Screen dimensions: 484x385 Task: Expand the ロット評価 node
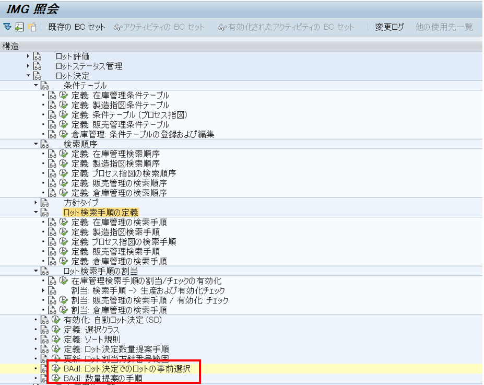click(29, 56)
